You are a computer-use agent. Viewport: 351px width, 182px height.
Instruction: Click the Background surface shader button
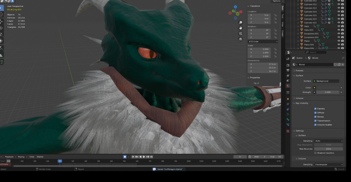point(326,81)
